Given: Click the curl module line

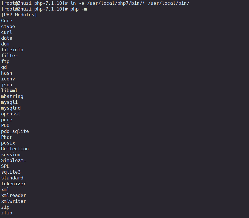Looking at the screenshot, I should pos(7,32).
